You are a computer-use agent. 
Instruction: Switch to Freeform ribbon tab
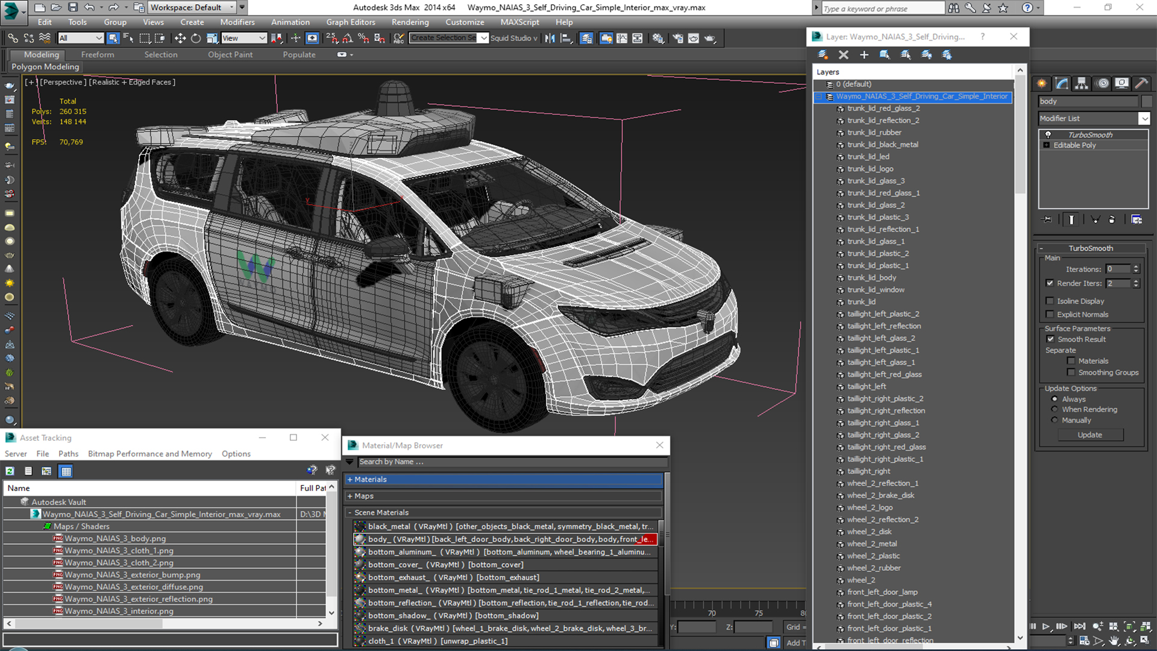pos(98,54)
